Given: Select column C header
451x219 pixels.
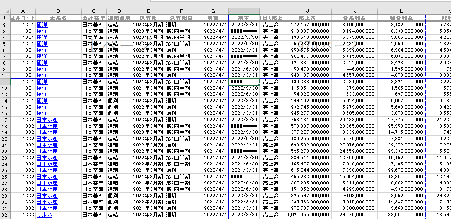Looking at the screenshot, I should click(94, 11).
